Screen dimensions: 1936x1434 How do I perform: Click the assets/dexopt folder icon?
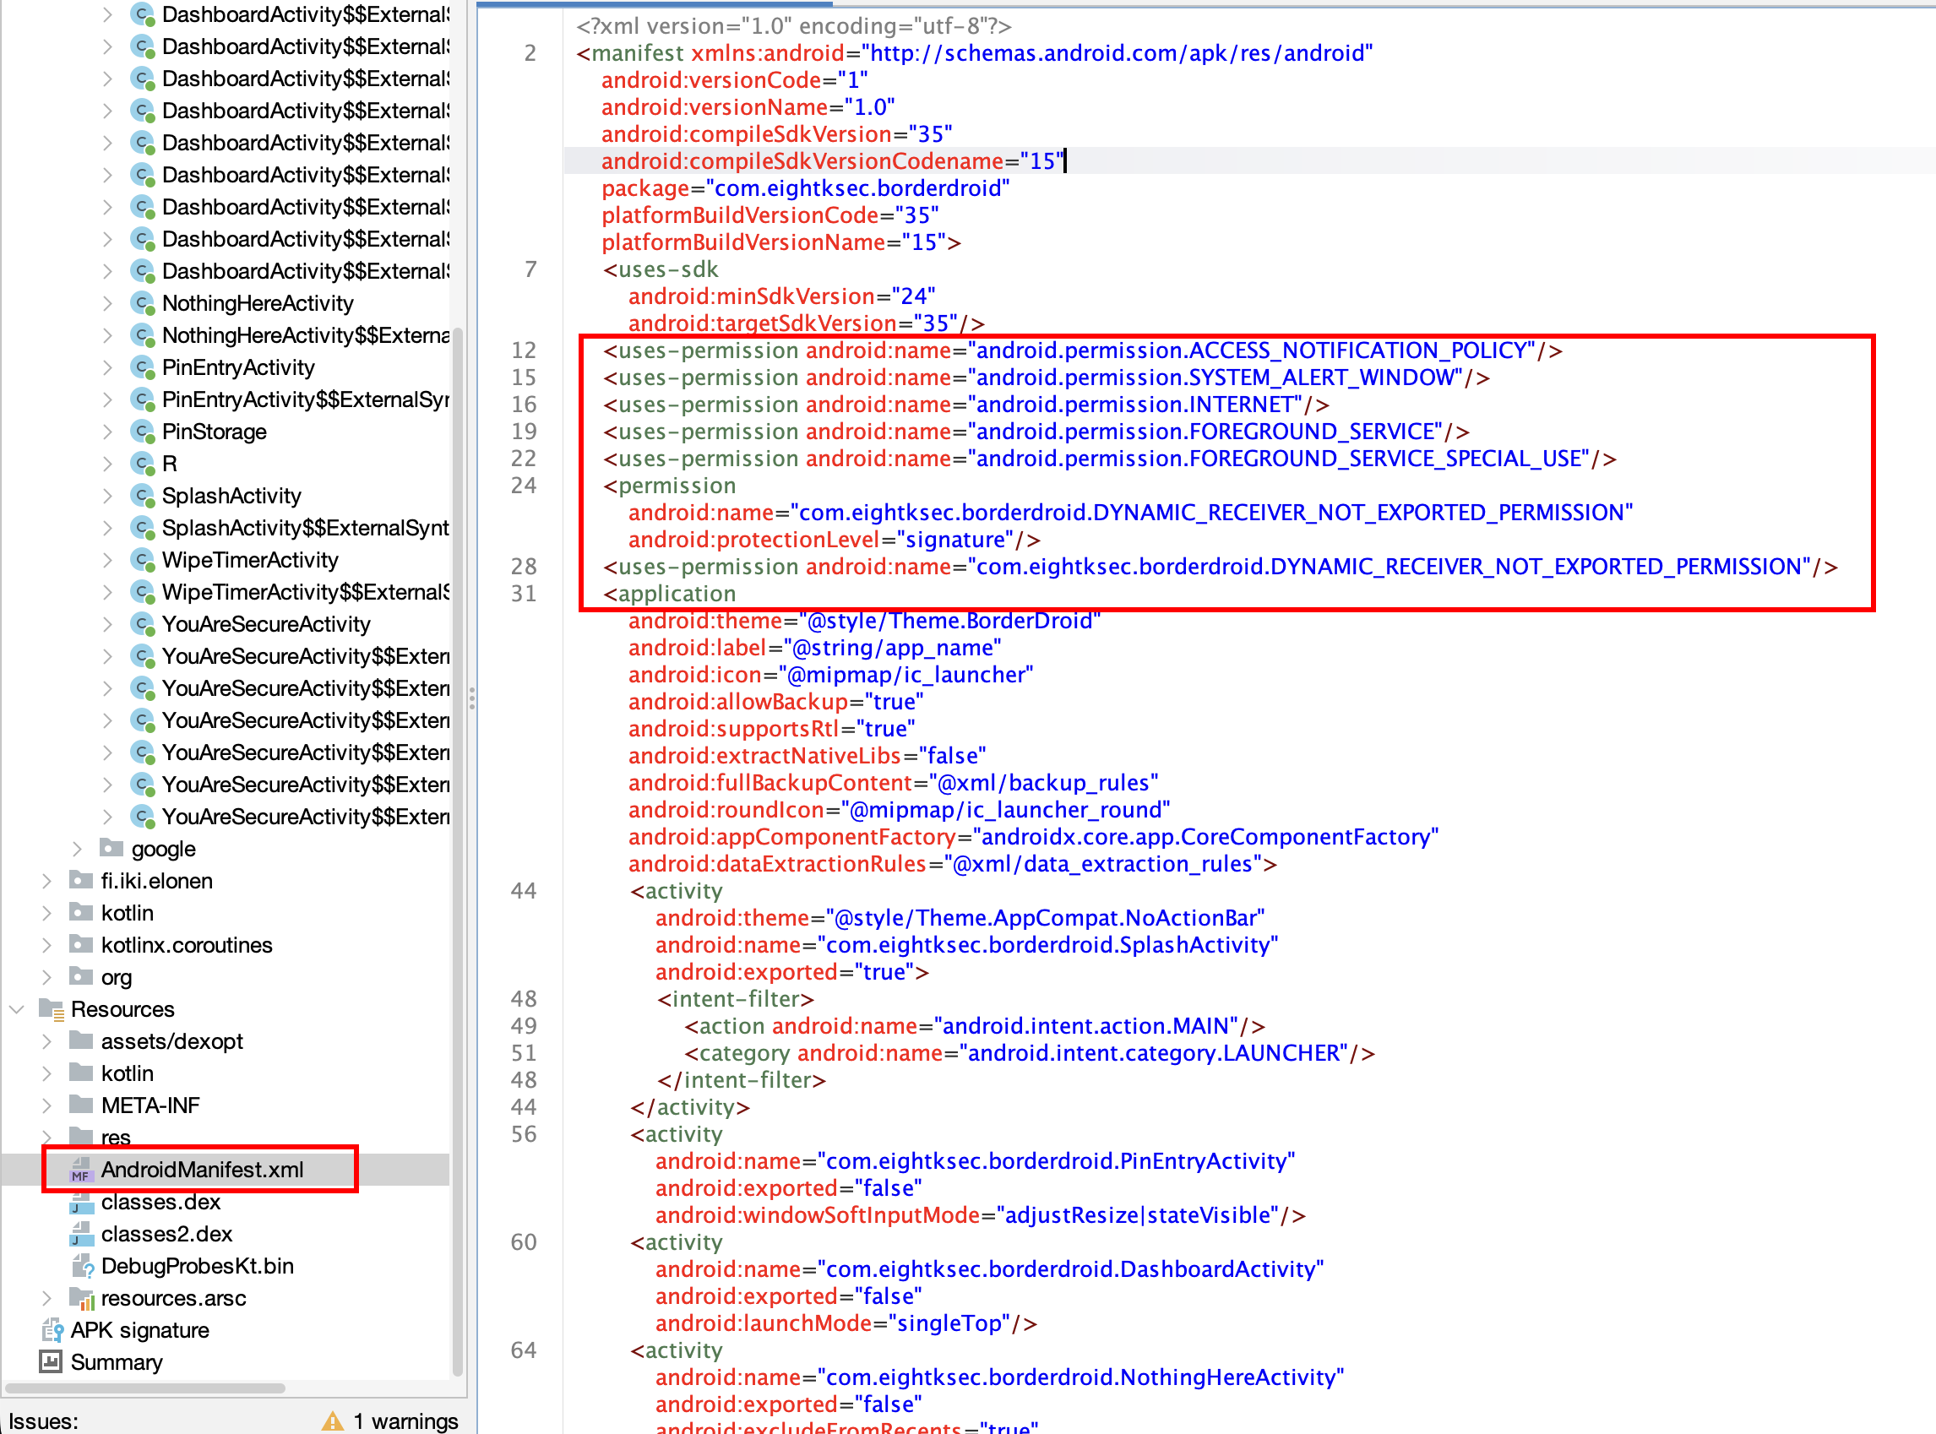tap(81, 1040)
